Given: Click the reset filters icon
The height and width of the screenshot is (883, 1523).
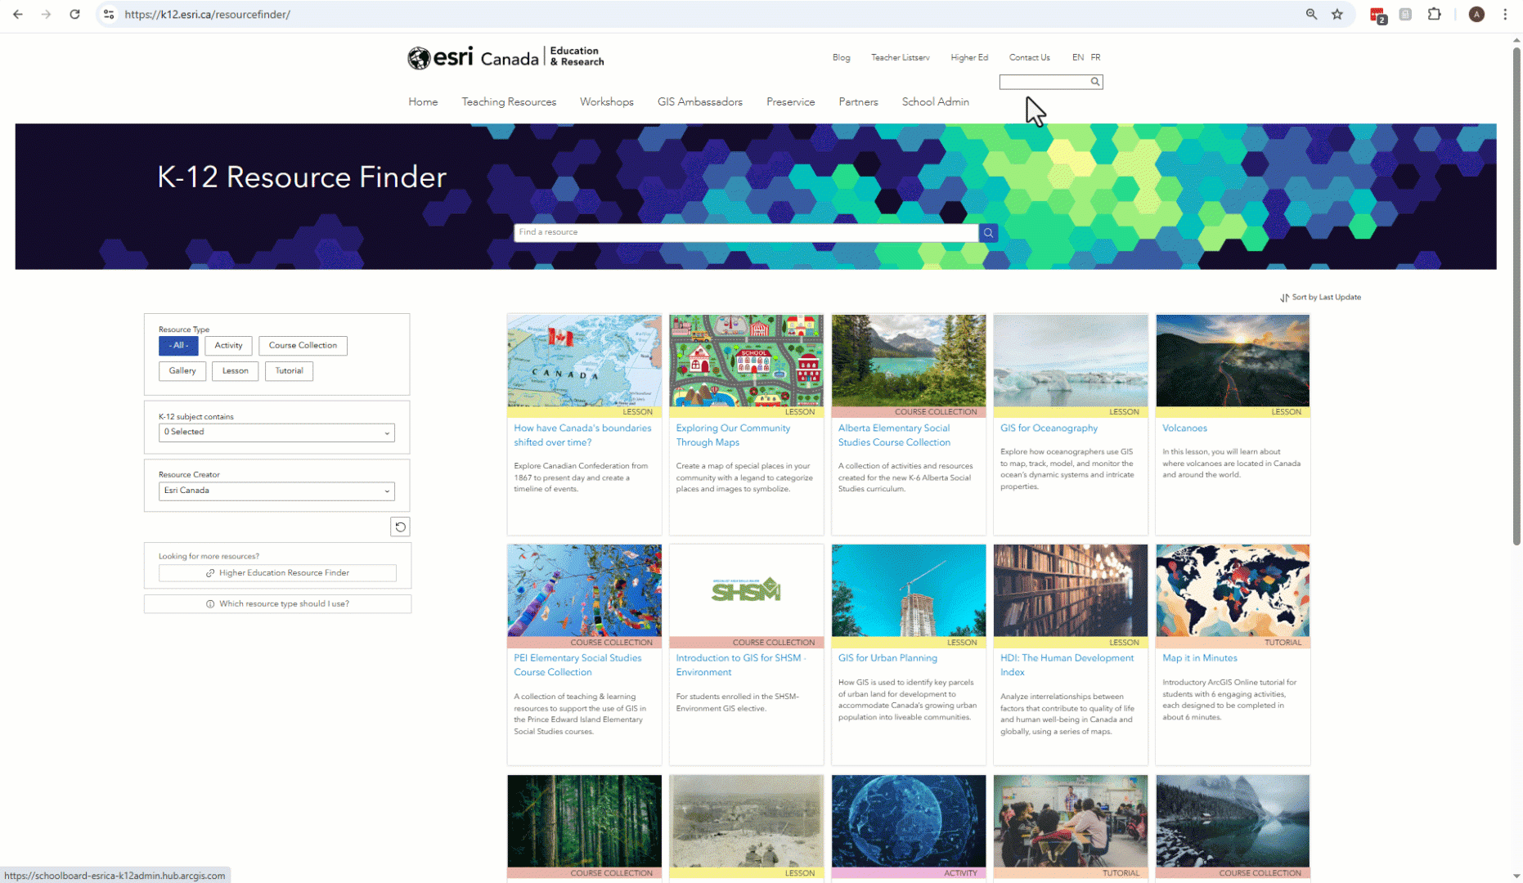Looking at the screenshot, I should (x=400, y=527).
